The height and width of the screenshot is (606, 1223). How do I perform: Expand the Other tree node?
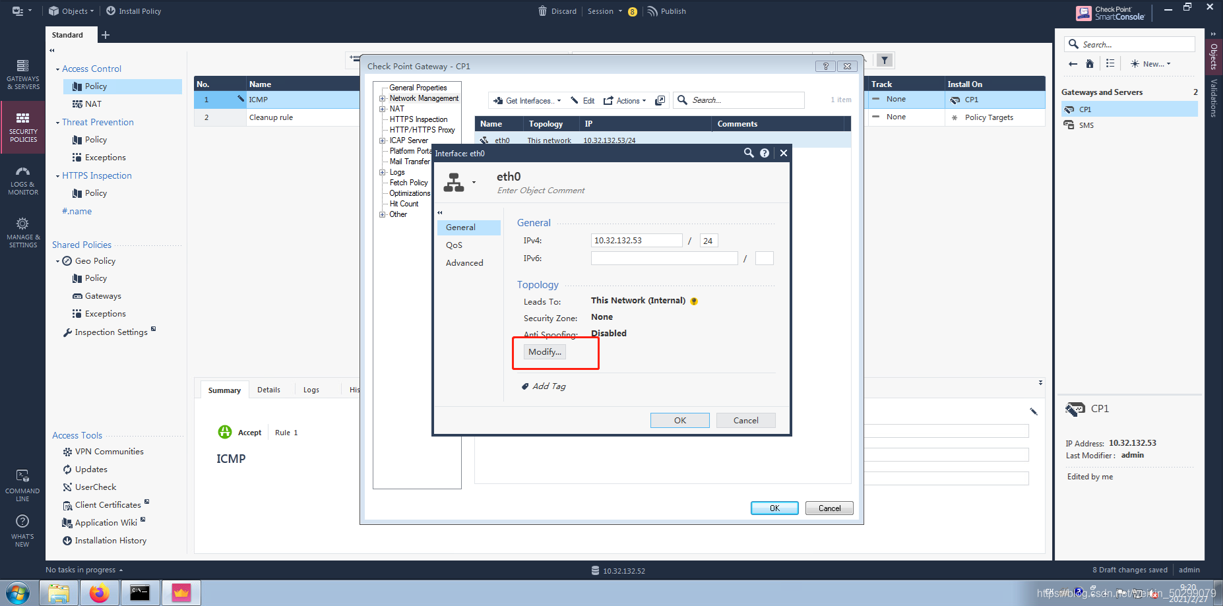coord(382,214)
